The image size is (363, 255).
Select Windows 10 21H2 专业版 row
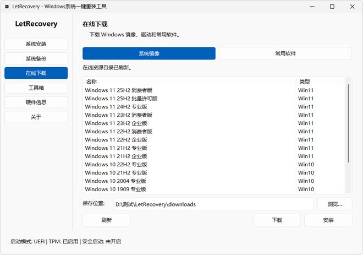[214, 172]
